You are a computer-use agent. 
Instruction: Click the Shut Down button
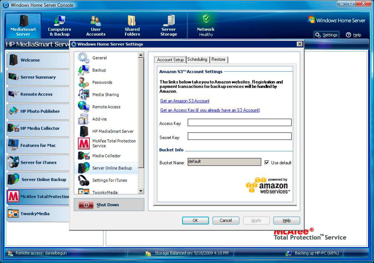pos(109,204)
